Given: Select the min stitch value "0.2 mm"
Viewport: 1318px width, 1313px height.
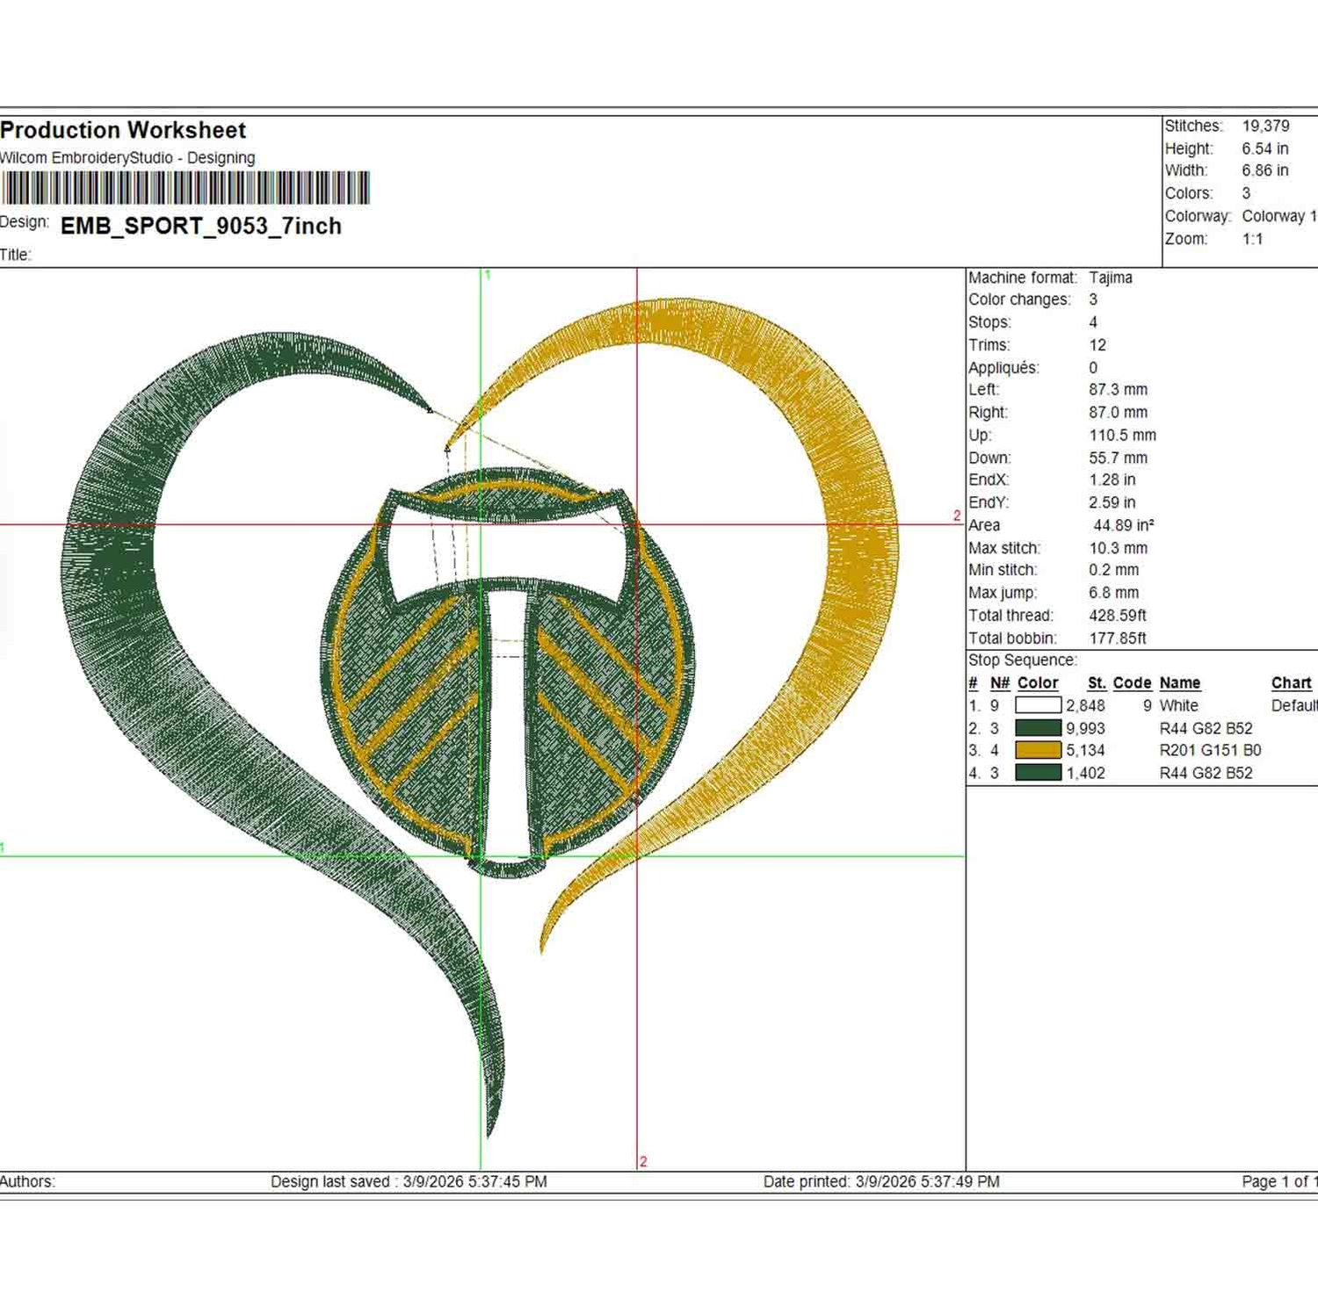Looking at the screenshot, I should tap(1114, 570).
